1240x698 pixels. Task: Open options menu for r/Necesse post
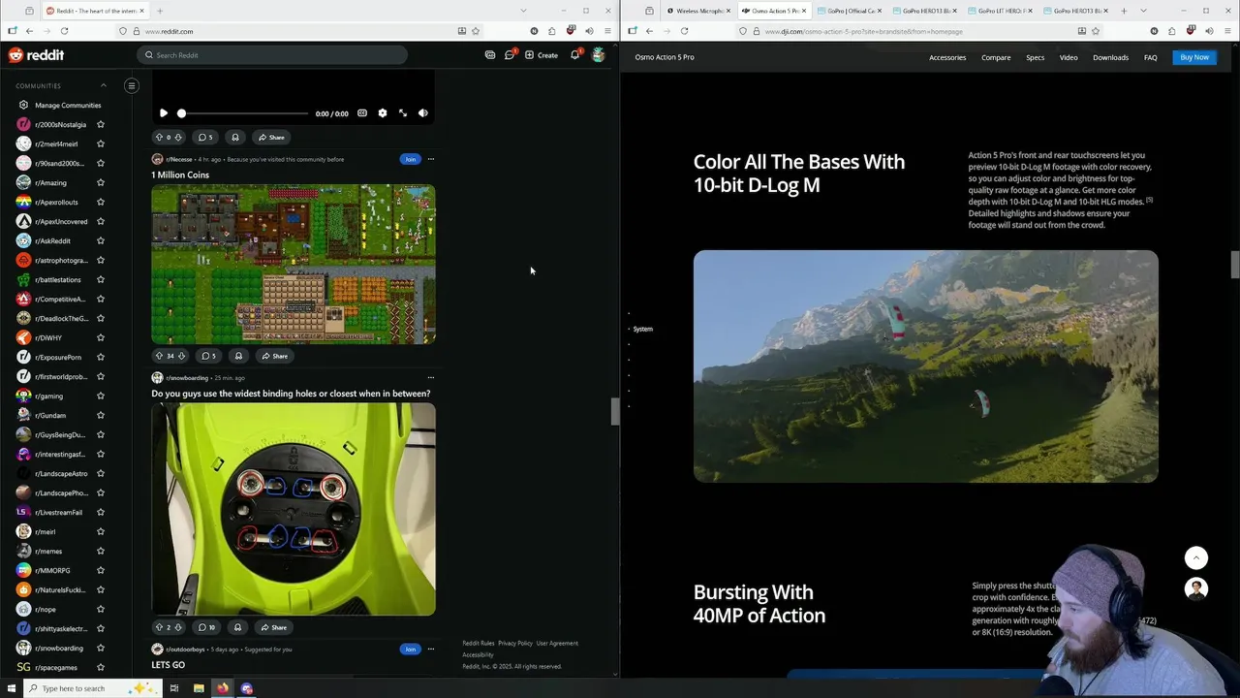pyautogui.click(x=431, y=159)
